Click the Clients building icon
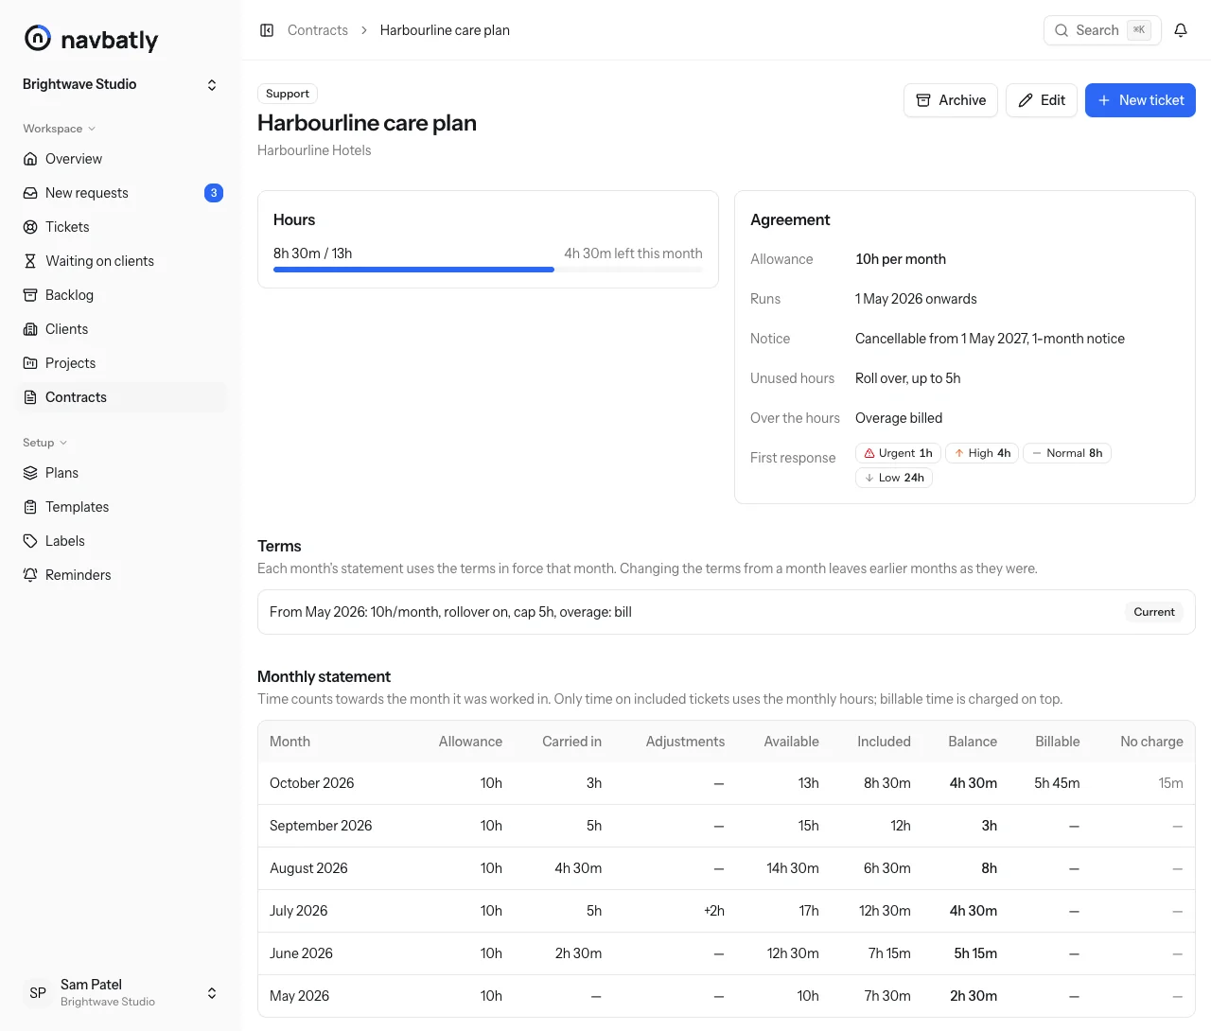This screenshot has width=1211, height=1031. click(x=30, y=329)
